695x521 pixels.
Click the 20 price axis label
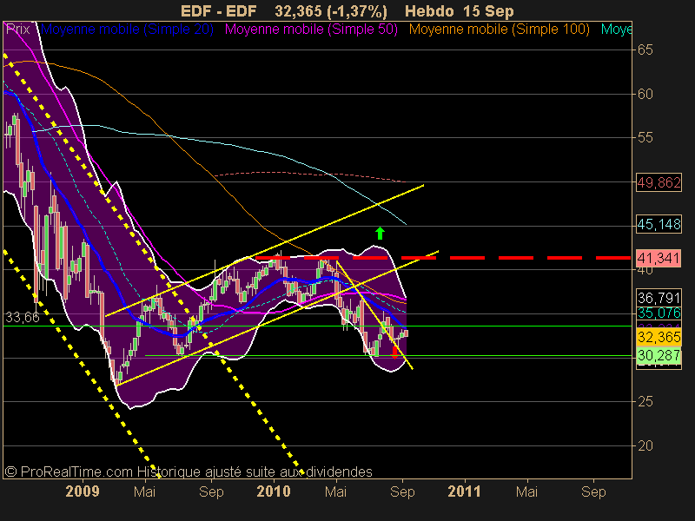(x=645, y=445)
